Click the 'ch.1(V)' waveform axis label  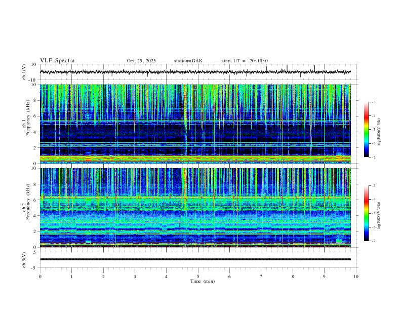24,72
